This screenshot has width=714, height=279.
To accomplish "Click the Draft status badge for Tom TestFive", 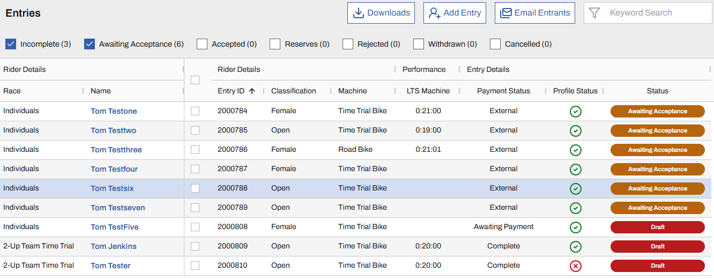I will pyautogui.click(x=657, y=227).
